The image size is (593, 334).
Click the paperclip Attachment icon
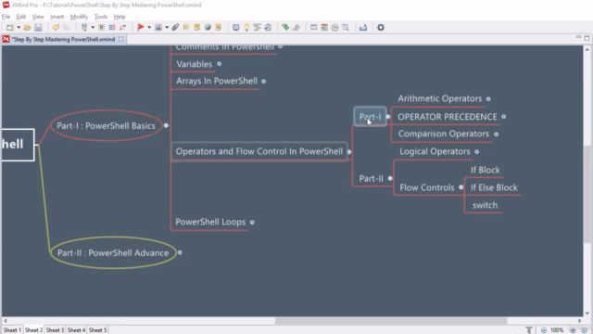175,27
